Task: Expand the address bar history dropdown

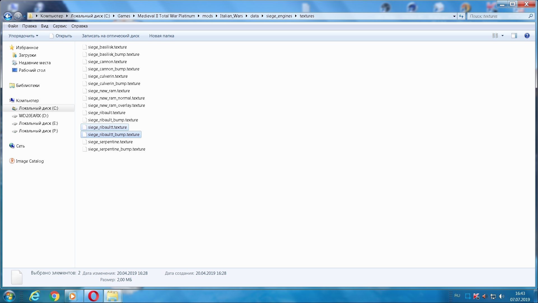Action: click(x=454, y=16)
